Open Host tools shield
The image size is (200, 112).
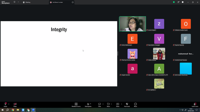click(127, 105)
